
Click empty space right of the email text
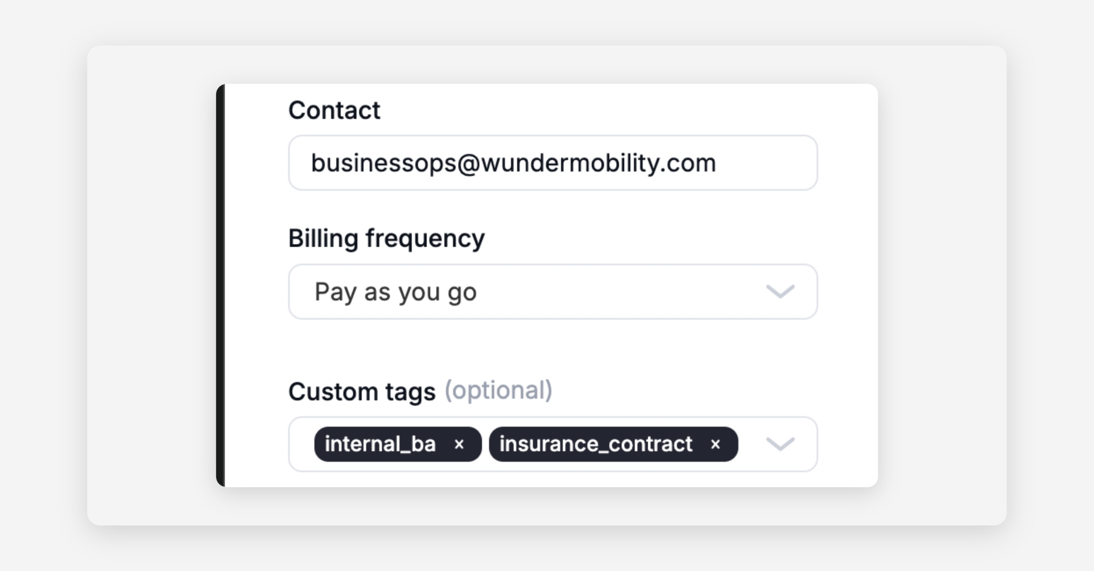click(x=766, y=163)
